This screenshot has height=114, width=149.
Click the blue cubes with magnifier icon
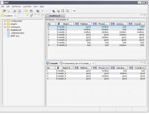click(x=53, y=11)
